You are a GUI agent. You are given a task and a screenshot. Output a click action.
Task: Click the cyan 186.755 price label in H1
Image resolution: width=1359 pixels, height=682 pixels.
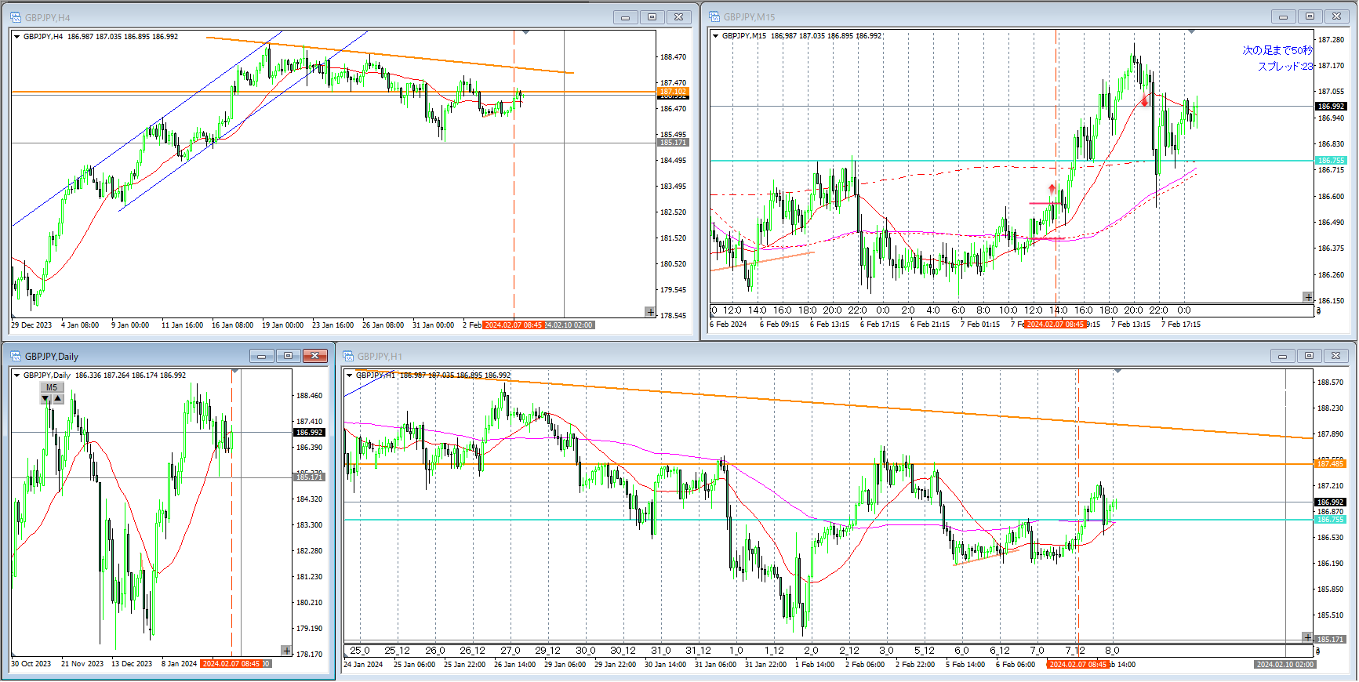1330,520
